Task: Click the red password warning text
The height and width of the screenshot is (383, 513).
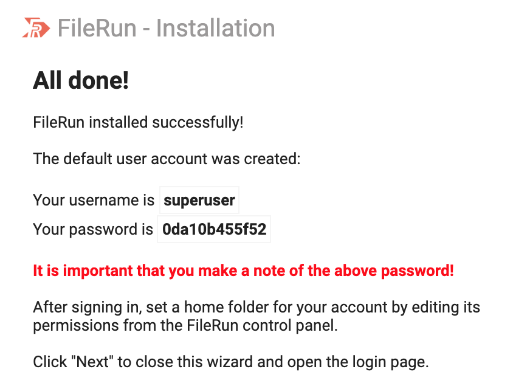Action: (243, 270)
